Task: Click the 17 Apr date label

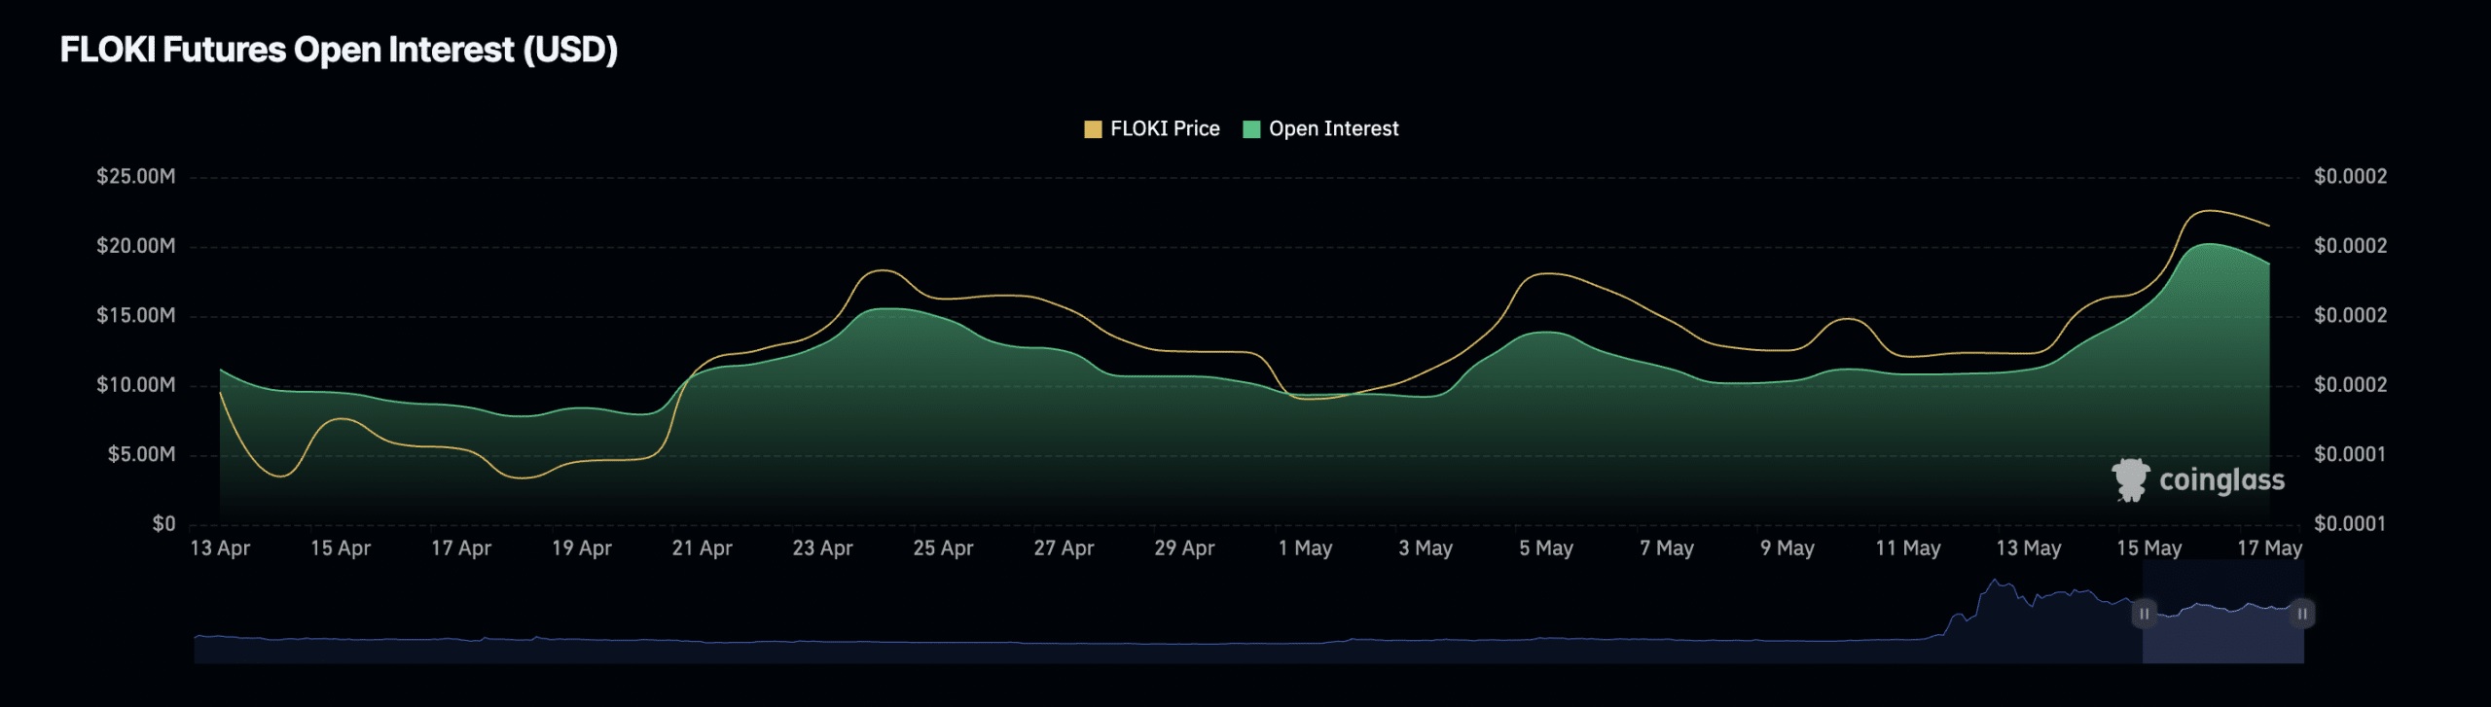Action: pyautogui.click(x=461, y=548)
